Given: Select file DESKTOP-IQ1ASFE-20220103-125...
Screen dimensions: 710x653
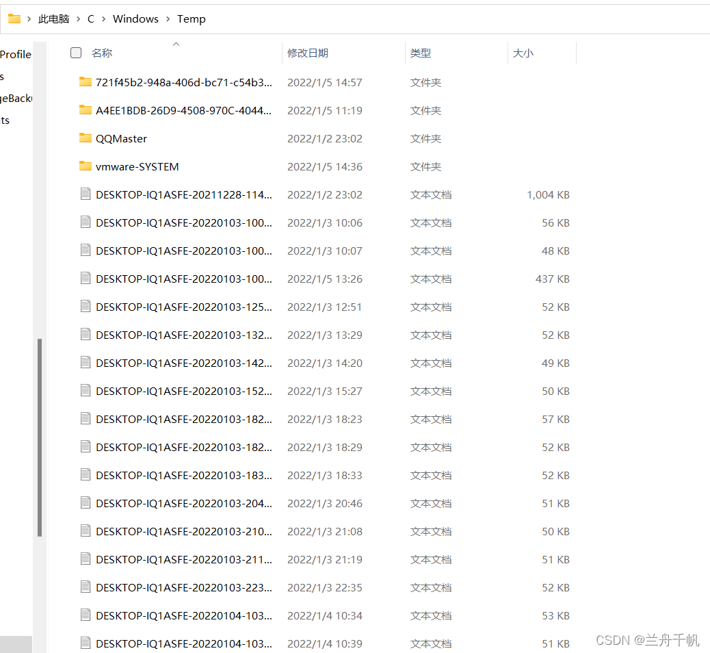Looking at the screenshot, I should 184,307.
